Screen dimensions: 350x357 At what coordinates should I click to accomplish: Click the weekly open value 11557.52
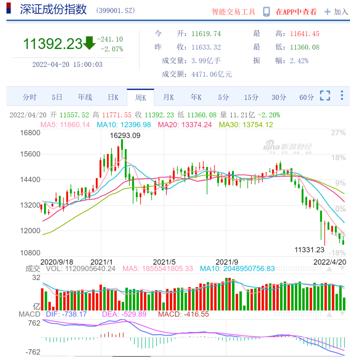coord(74,115)
